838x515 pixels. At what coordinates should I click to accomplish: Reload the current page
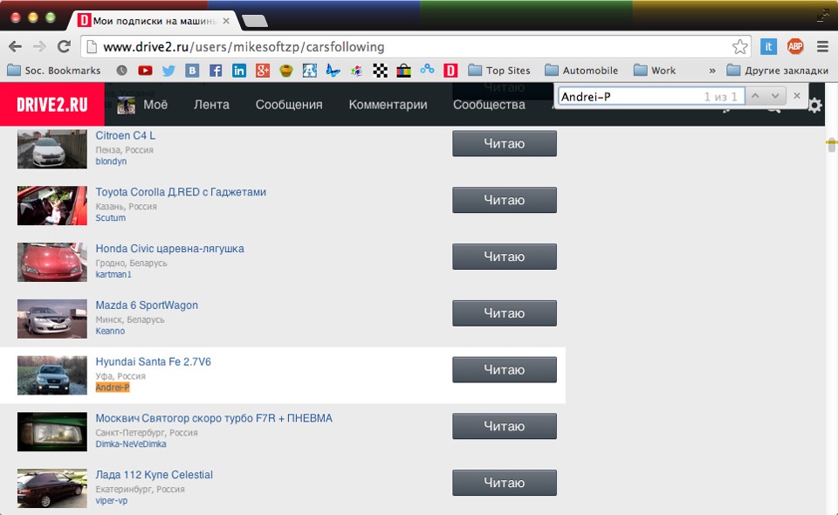64,47
